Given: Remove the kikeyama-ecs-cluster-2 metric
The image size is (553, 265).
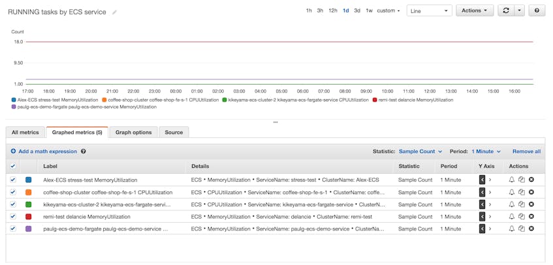Looking at the screenshot, I should [531, 204].
